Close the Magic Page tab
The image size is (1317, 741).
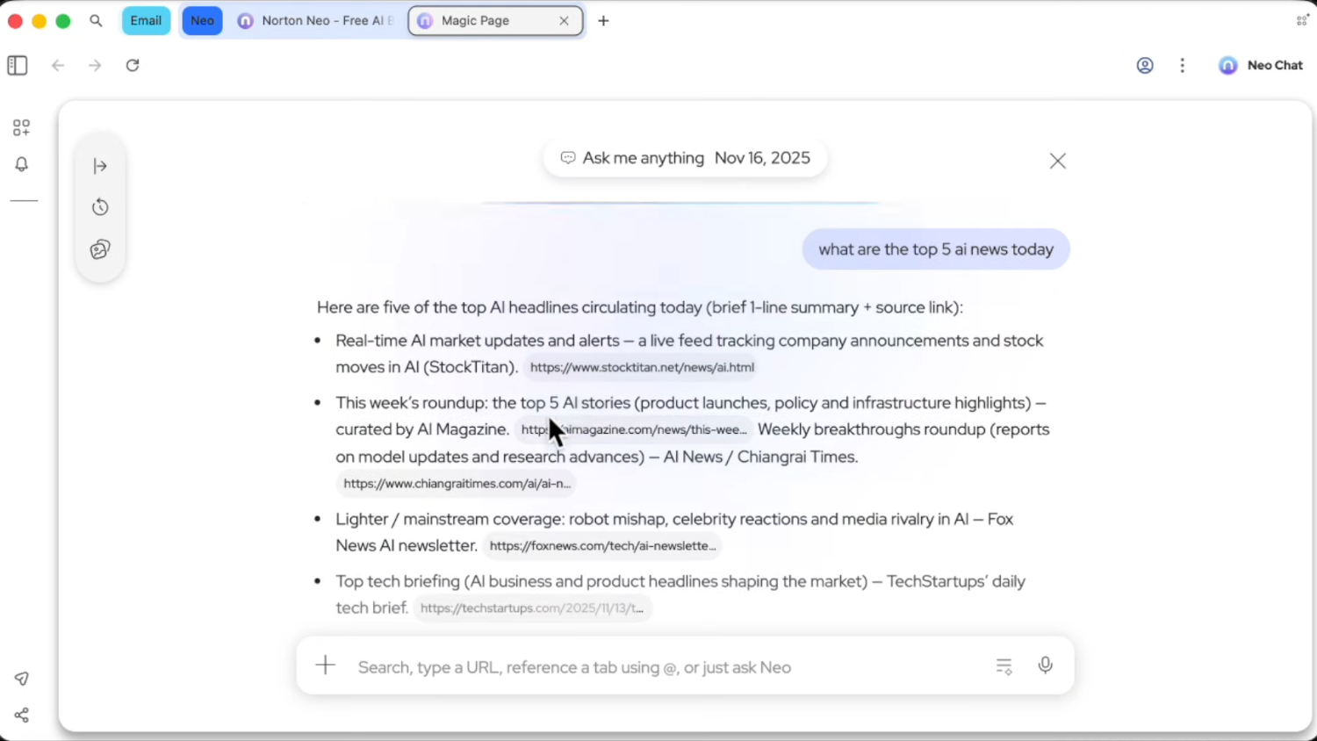point(565,21)
